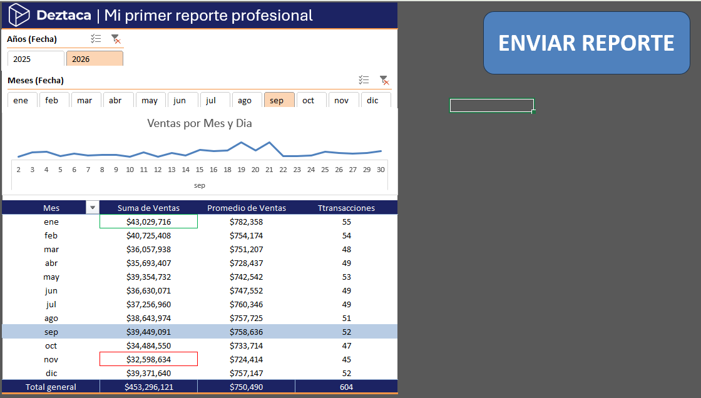Select average $758,636 for sep
Screen dimensions: 701x398
(x=247, y=332)
